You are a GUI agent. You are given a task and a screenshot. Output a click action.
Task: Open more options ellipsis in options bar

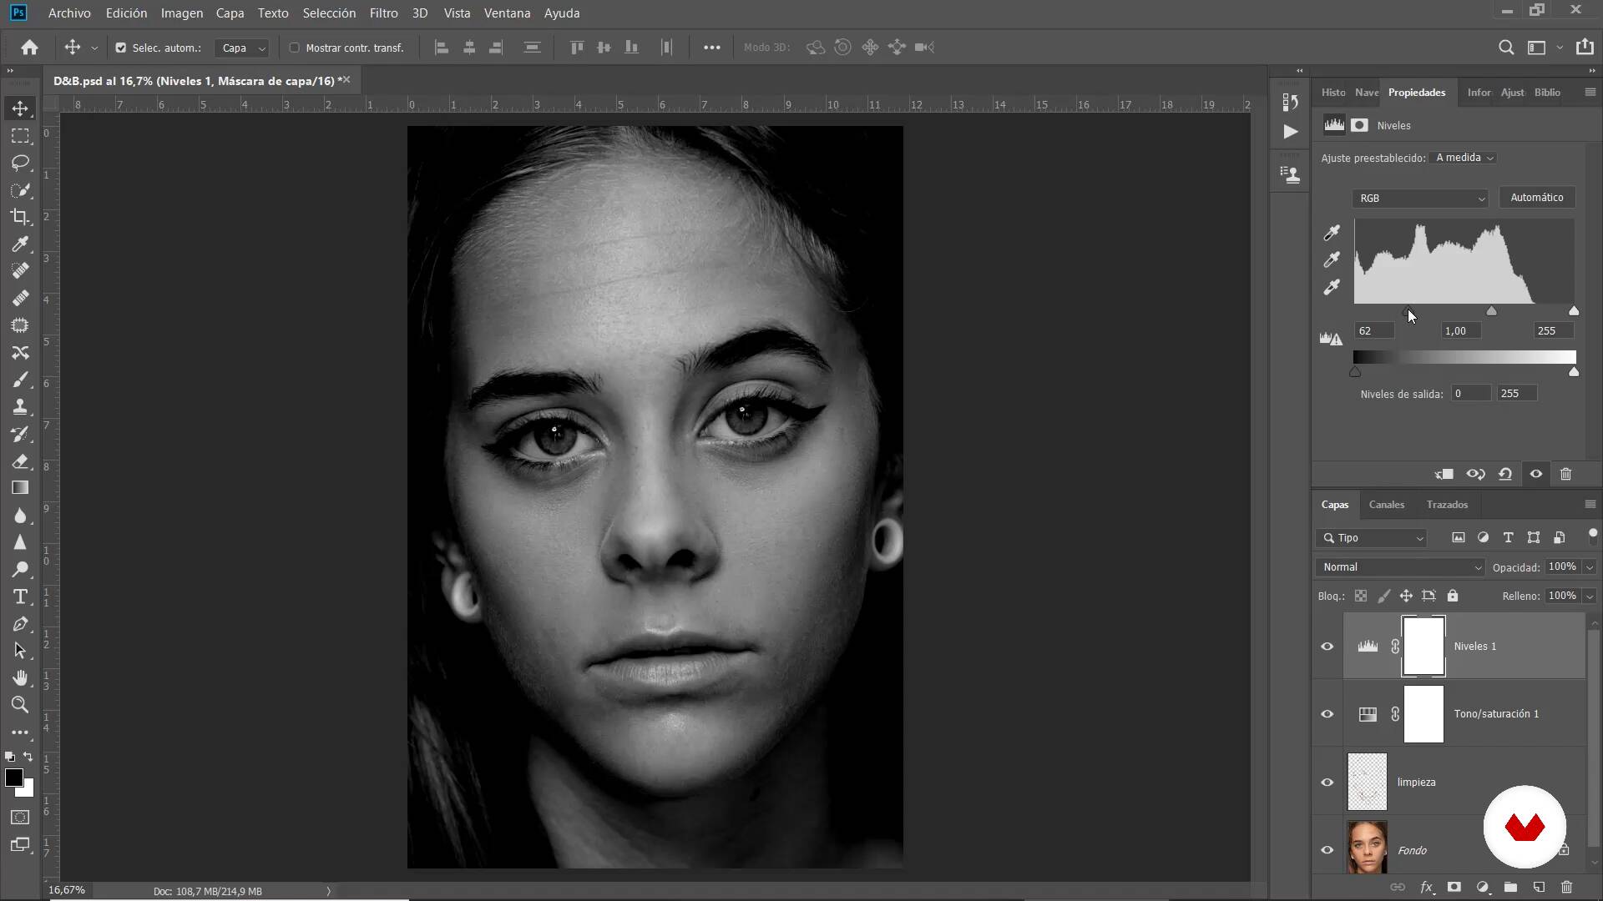(711, 48)
